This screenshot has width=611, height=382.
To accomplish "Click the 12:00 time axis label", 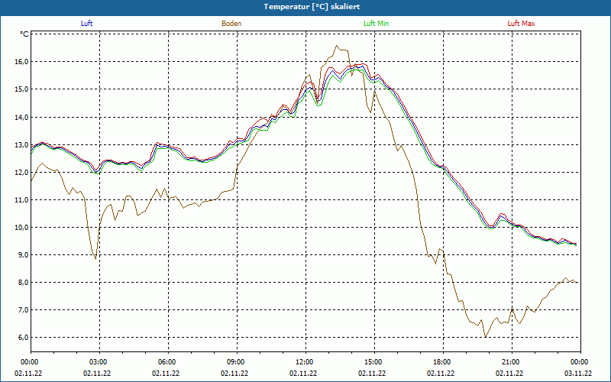I will pyautogui.click(x=304, y=362).
